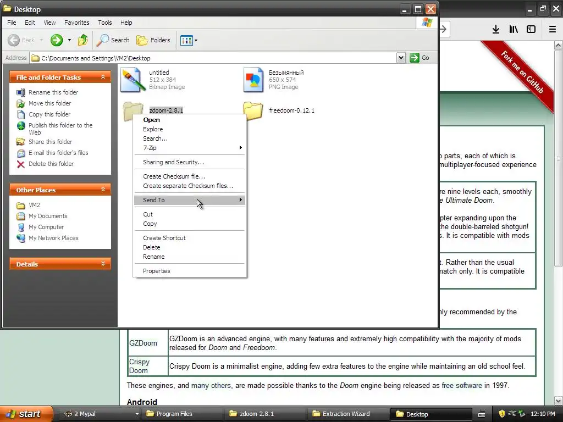Open the Search toolbar button
563x422 pixels.
click(x=113, y=40)
